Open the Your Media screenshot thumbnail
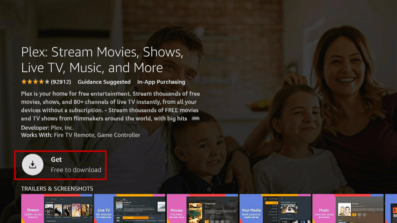Image resolution: width=397 pixels, height=223 pixels. 275,209
